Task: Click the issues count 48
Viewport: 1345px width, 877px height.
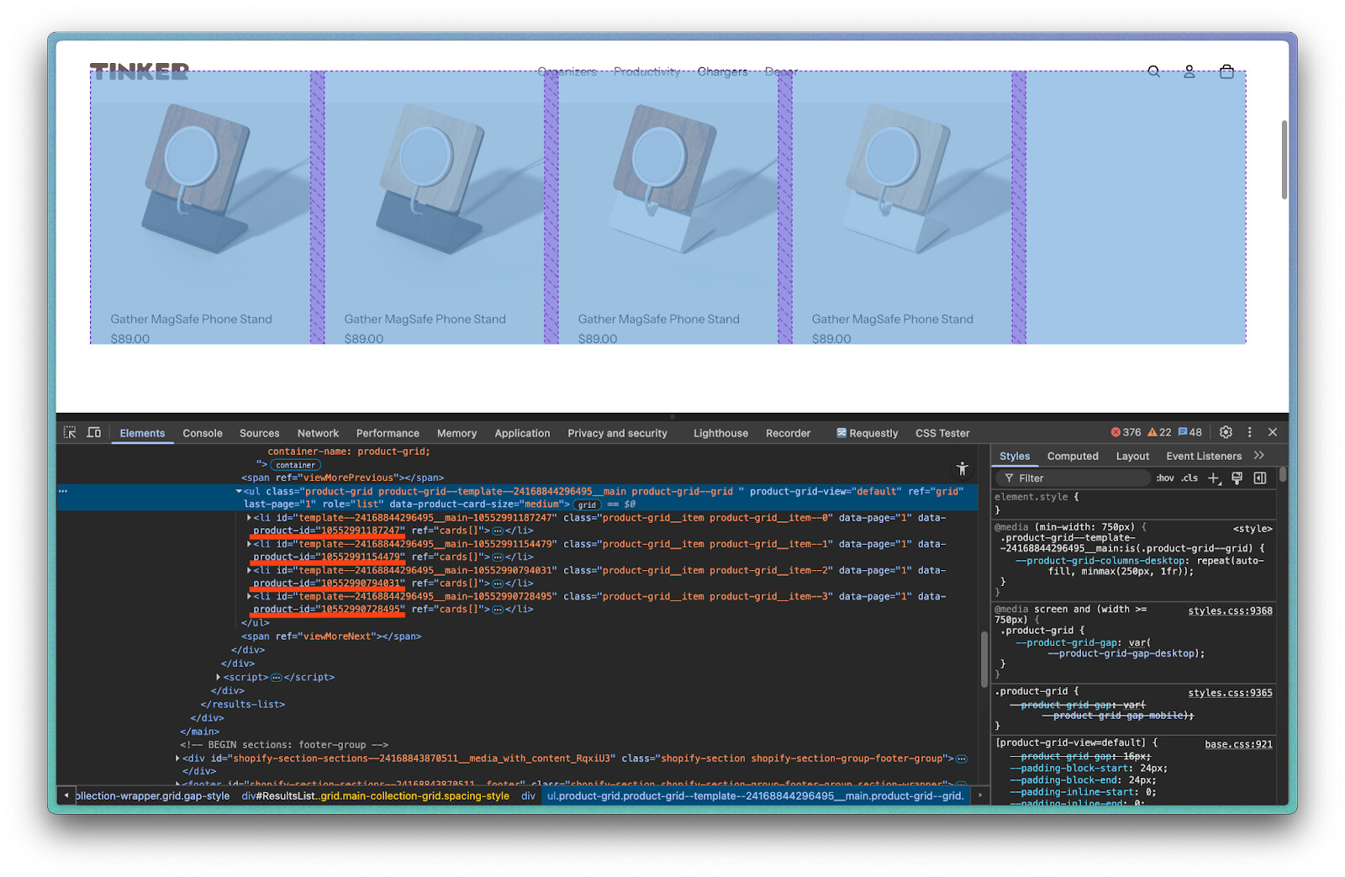Action: tap(1189, 432)
